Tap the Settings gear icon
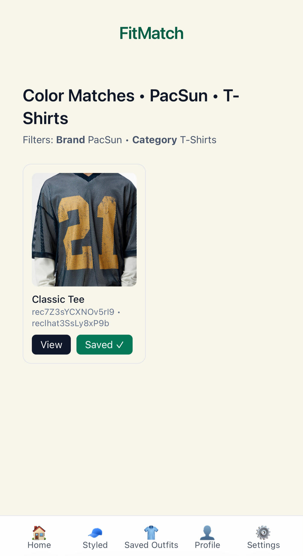This screenshot has width=303, height=556. point(263,532)
